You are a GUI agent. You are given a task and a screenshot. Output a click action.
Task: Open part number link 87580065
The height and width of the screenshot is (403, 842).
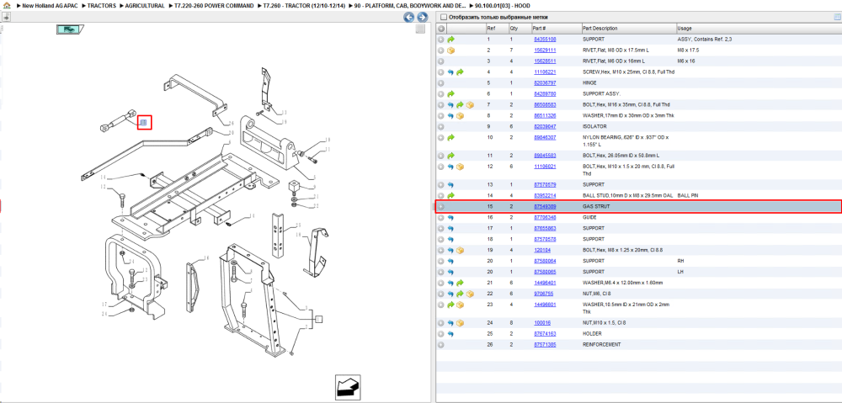pos(545,272)
